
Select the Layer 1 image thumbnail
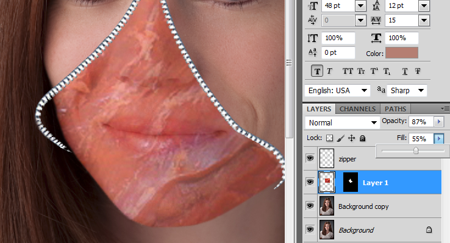(x=327, y=182)
